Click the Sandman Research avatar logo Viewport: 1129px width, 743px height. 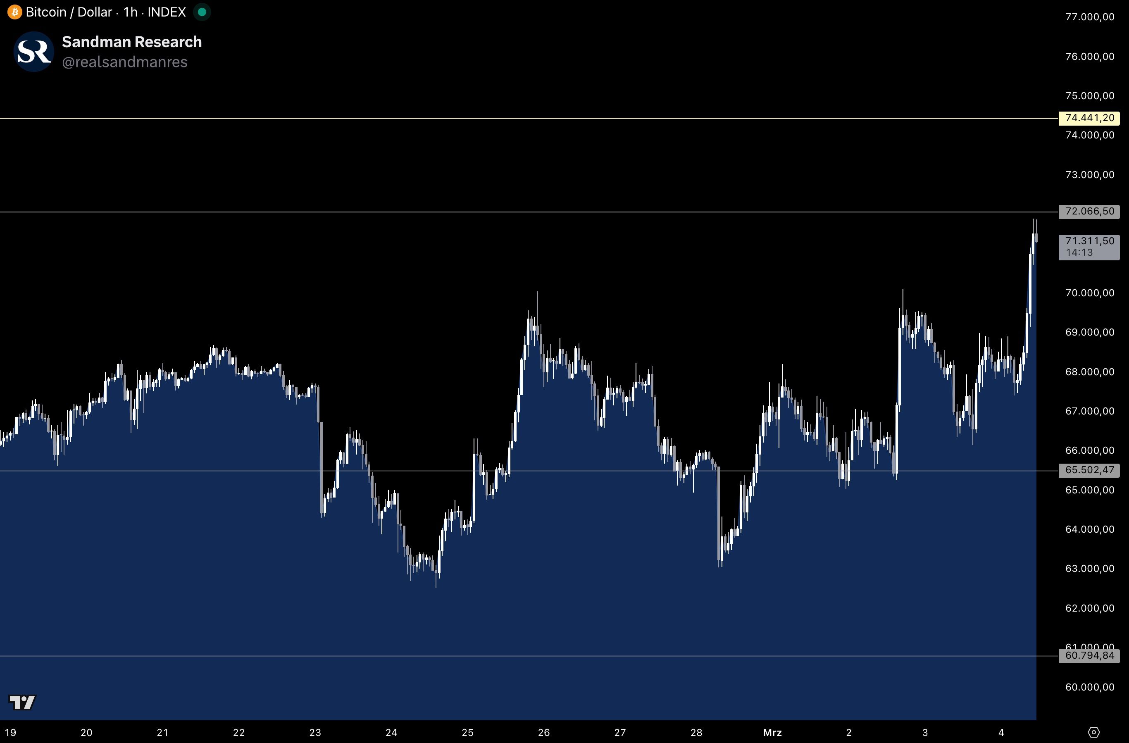point(34,51)
